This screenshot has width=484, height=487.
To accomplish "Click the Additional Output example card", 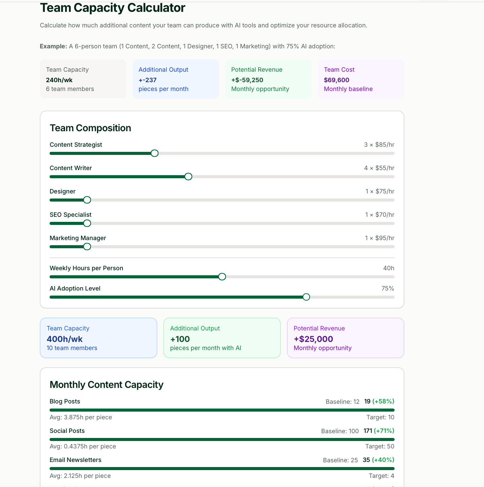I will tap(176, 79).
